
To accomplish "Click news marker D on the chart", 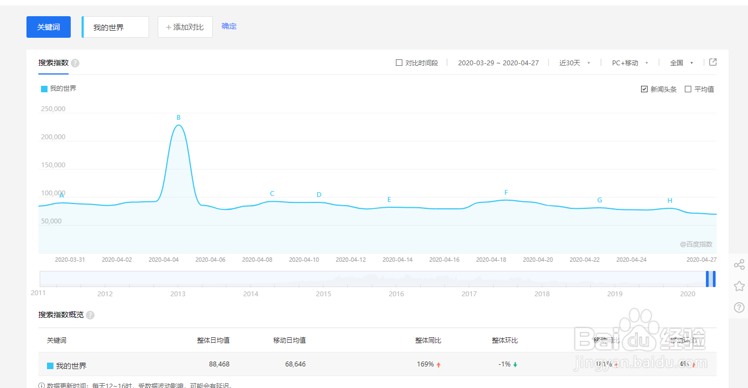I will [319, 195].
